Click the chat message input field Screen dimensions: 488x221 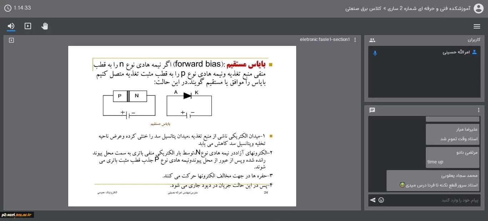tap(433, 200)
